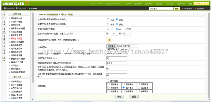Switch to the 生成 vertical tab
Viewport: 211px width, 102px height.
(4, 30)
